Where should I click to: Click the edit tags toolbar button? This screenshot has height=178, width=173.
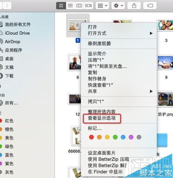150,6
